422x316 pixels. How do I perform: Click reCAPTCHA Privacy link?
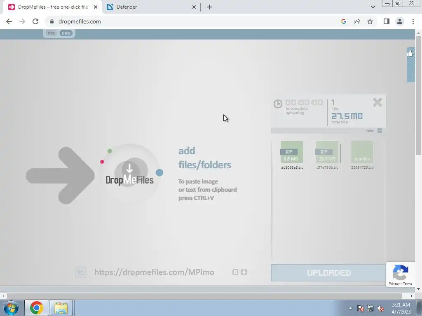coord(394,283)
